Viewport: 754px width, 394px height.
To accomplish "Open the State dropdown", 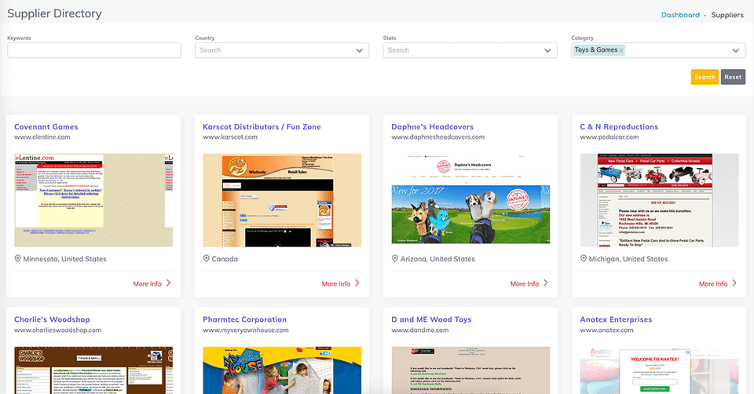I will coord(470,50).
